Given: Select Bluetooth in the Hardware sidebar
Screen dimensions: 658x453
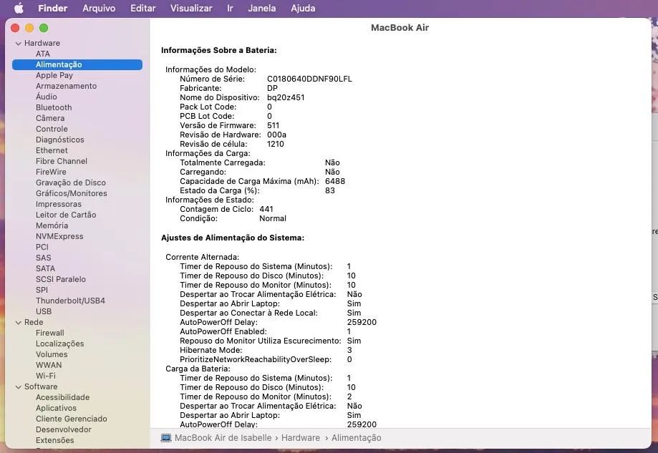Looking at the screenshot, I should click(54, 107).
